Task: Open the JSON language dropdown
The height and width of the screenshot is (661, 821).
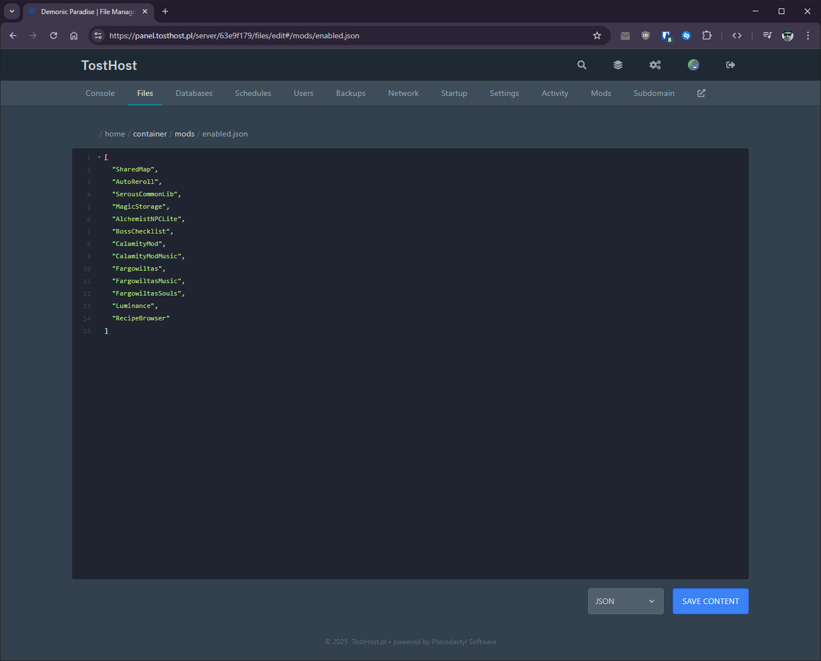Action: pos(626,601)
